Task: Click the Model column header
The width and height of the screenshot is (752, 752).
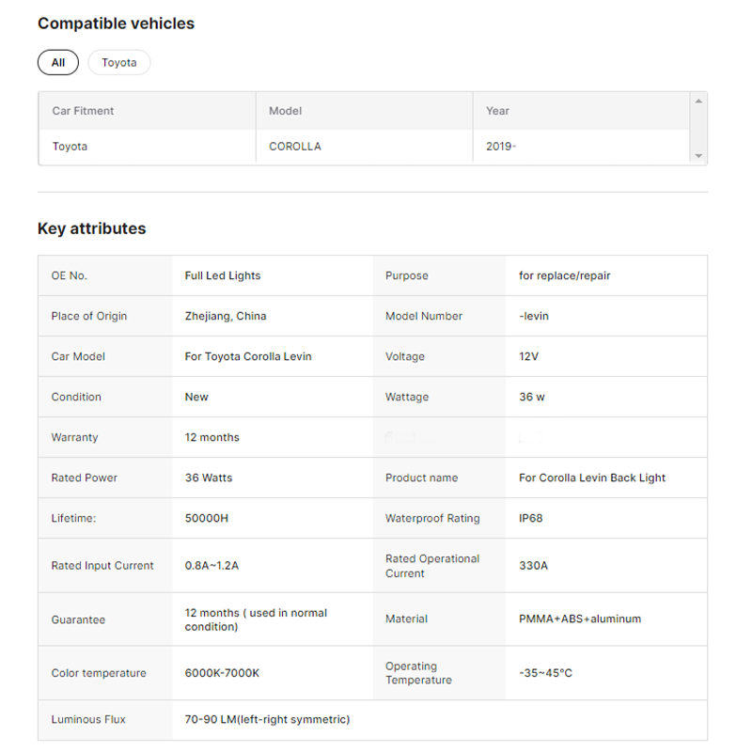Action: (286, 111)
